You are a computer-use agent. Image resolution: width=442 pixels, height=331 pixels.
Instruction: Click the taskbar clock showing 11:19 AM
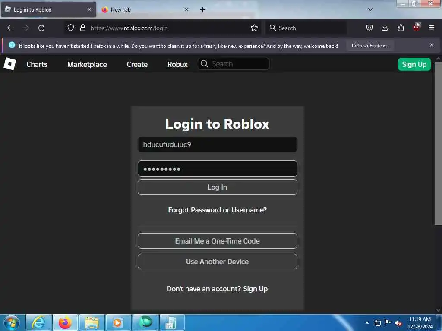pyautogui.click(x=420, y=323)
